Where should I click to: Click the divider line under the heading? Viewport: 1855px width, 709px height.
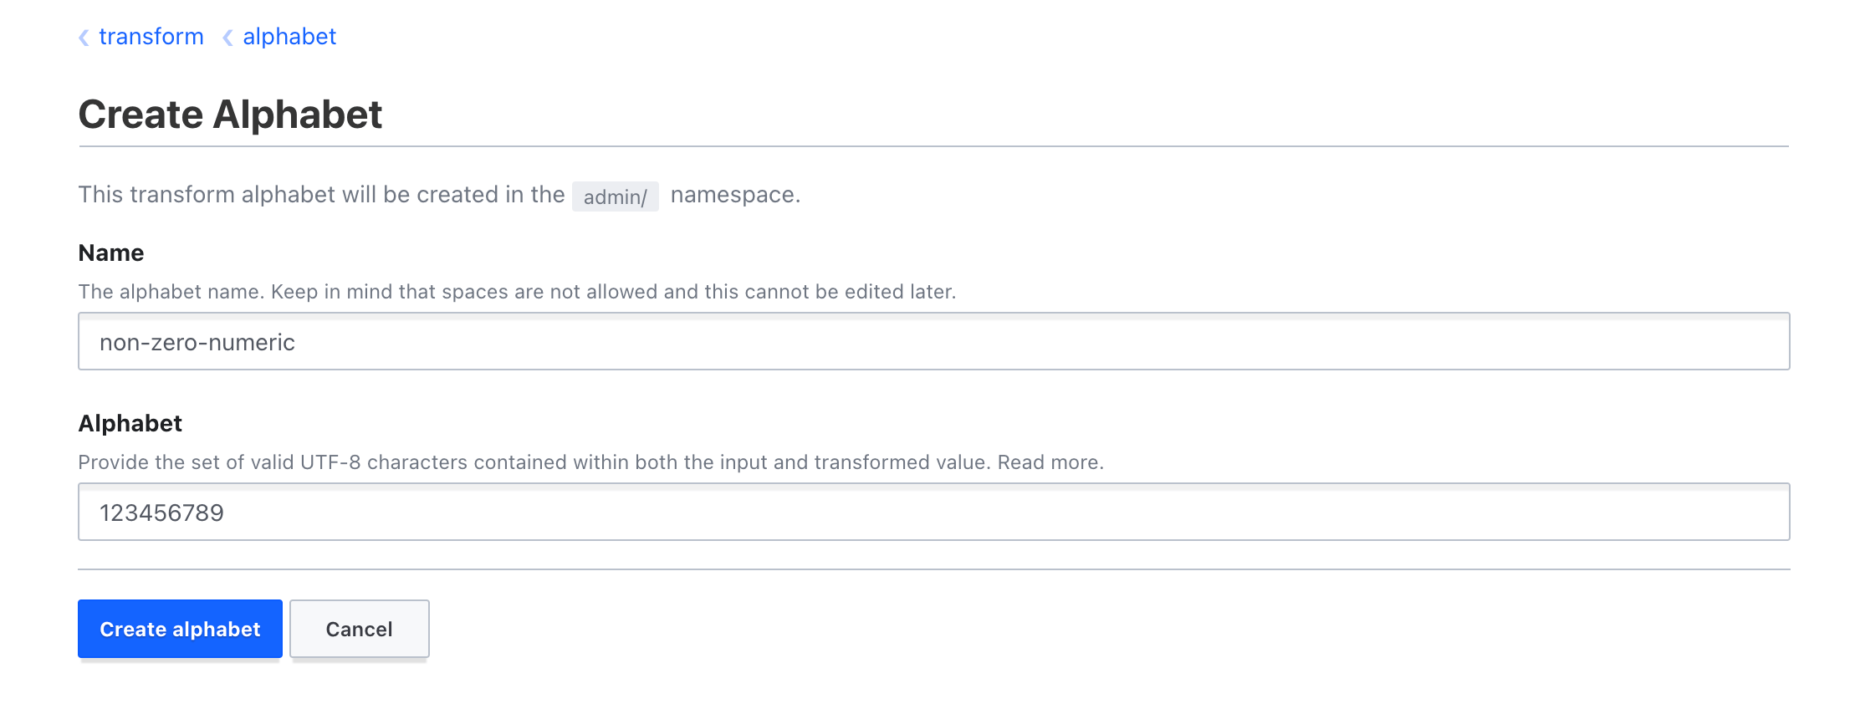tap(933, 146)
